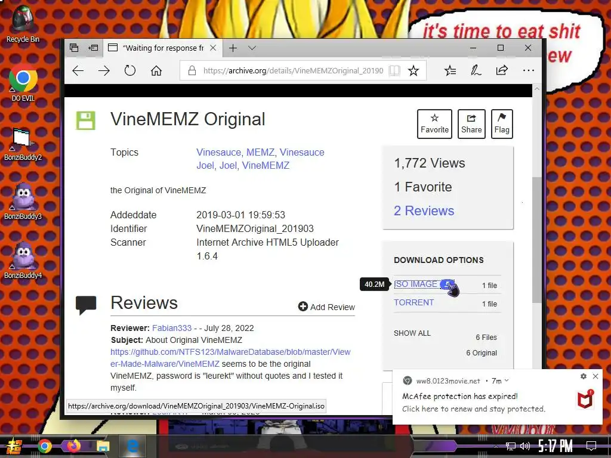Refresh the page
The width and height of the screenshot is (611, 458).
130,70
